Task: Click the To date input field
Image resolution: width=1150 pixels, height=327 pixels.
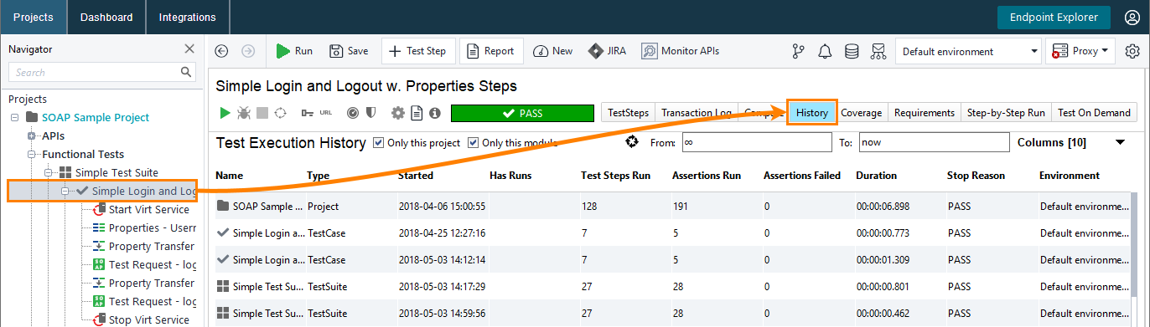Action: point(935,142)
